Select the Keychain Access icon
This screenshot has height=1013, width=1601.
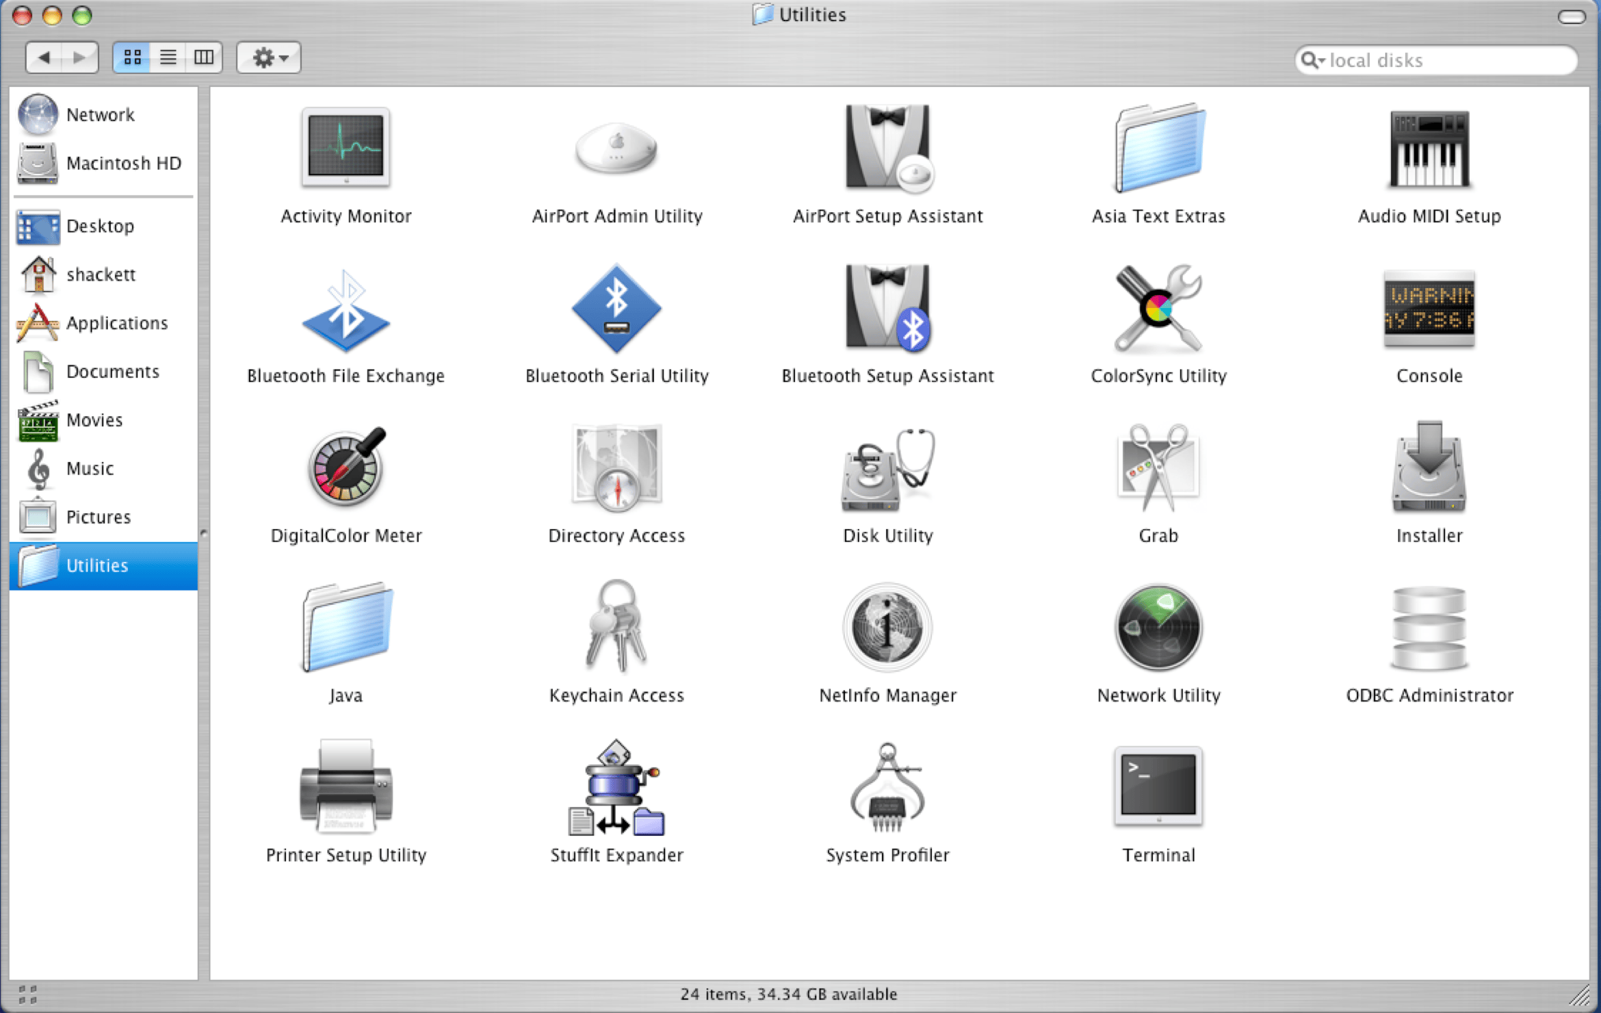(x=616, y=626)
